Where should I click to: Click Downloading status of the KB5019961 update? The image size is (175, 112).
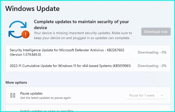[x=152, y=66]
